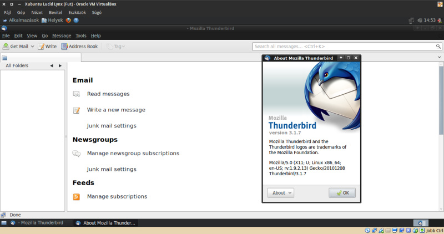Image resolution: width=444 pixels, height=234 pixels.
Task: Click the 14:53 panel clock
Action: pyautogui.click(x=430, y=20)
